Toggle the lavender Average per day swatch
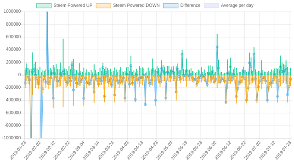Image resolution: width=294 pixels, height=166 pixels. (x=211, y=6)
